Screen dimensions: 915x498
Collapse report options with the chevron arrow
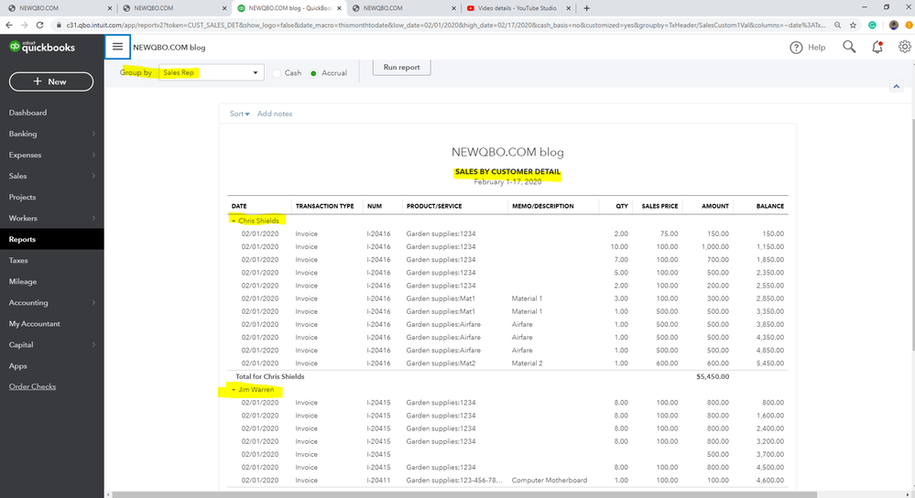[896, 87]
